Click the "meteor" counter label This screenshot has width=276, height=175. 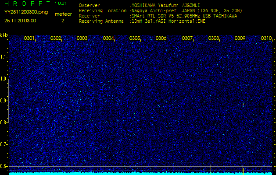click(63, 14)
